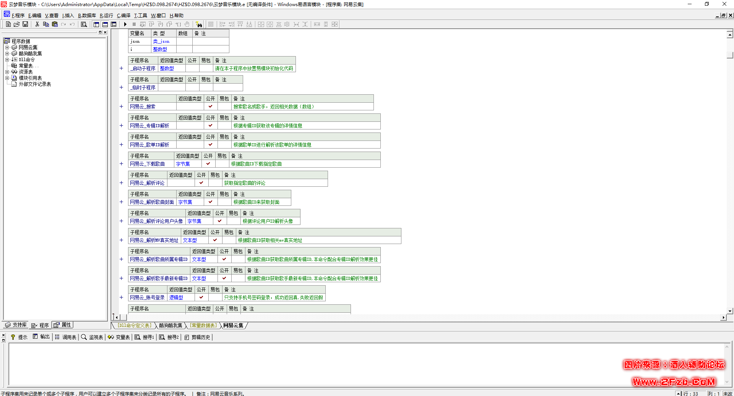
Task: Open the H.帮助 menu
Action: 177,15
